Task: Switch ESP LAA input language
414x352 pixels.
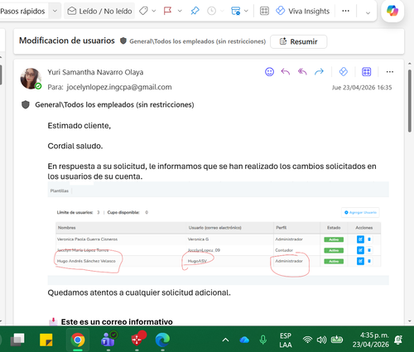Action: coord(286,340)
